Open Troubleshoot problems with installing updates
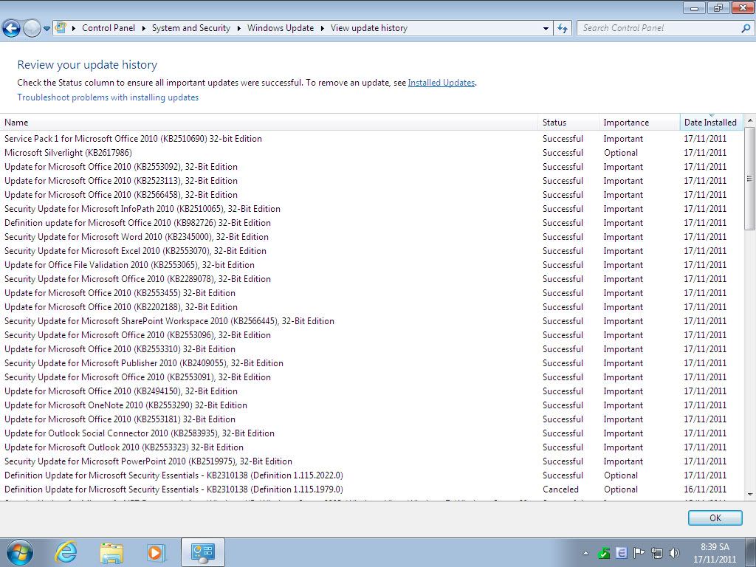The image size is (756, 567). tap(108, 97)
